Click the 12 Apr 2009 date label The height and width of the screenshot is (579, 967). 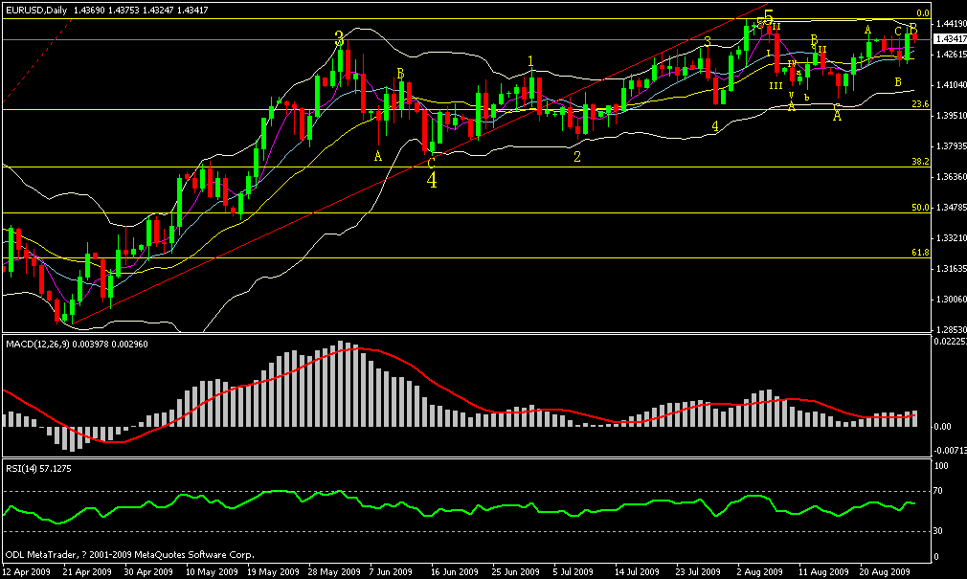pos(27,571)
